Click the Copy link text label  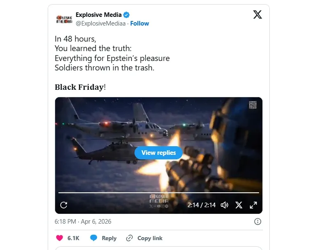tap(150, 238)
